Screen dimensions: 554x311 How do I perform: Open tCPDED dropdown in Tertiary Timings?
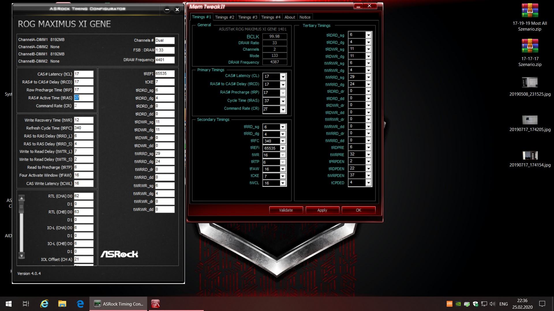coord(368,183)
